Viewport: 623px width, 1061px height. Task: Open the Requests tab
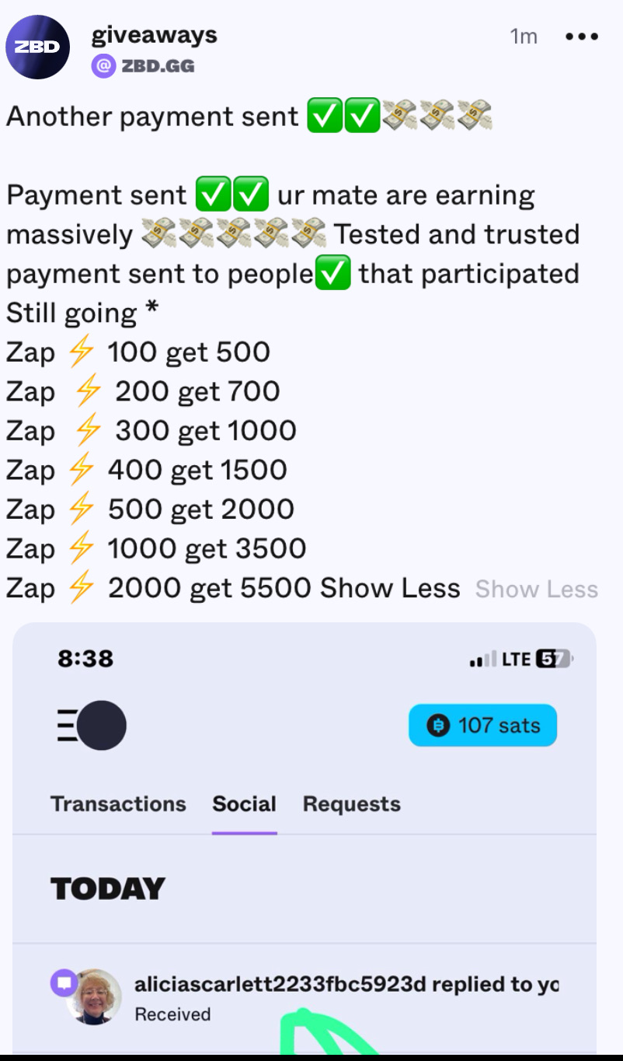click(351, 804)
